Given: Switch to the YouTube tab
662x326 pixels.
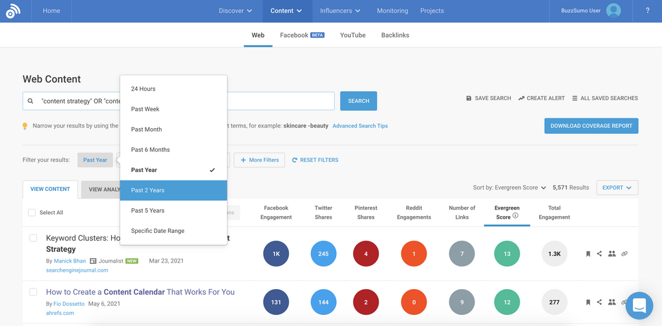Looking at the screenshot, I should pos(352,35).
